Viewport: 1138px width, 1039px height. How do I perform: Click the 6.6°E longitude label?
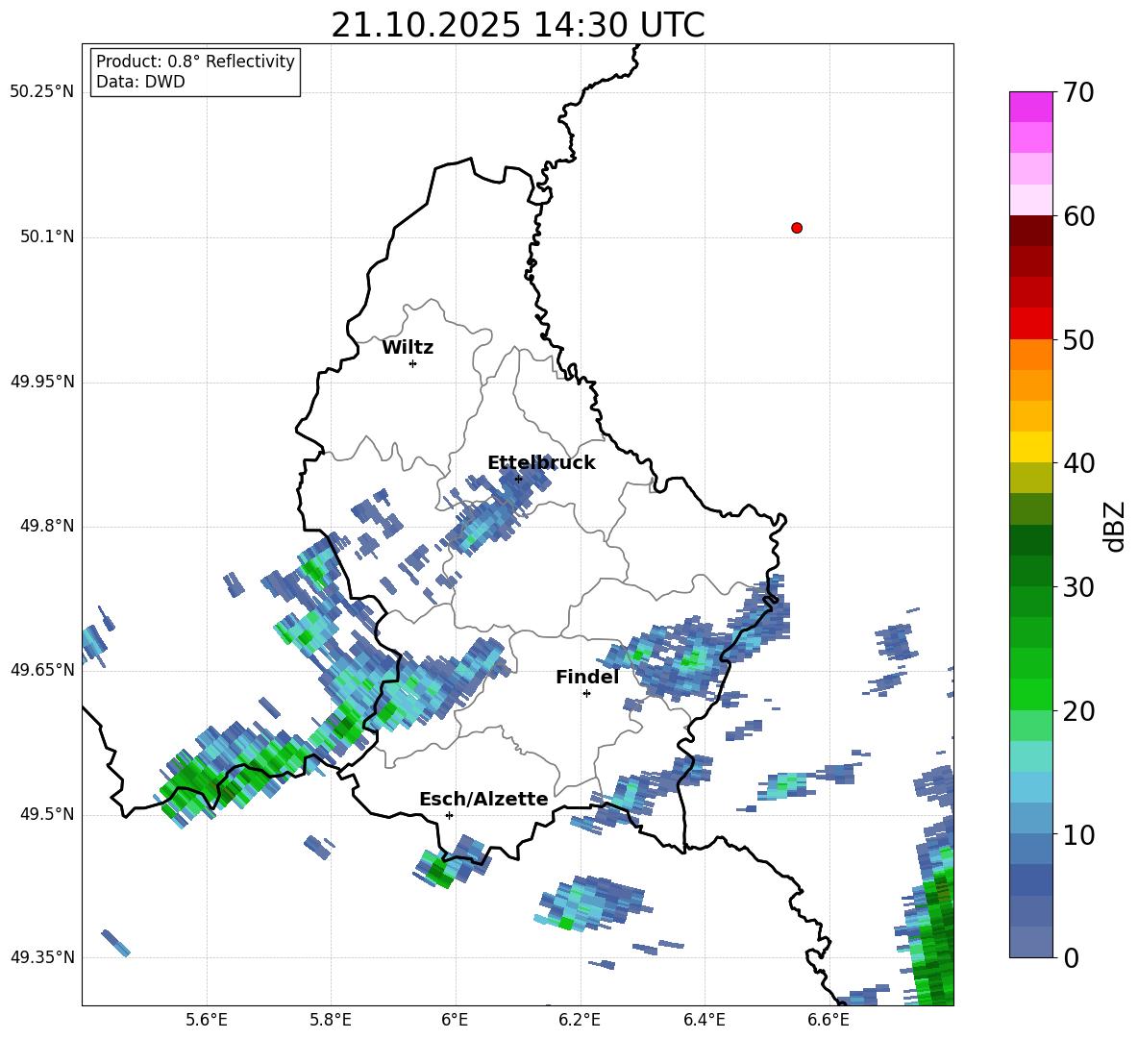(829, 1020)
